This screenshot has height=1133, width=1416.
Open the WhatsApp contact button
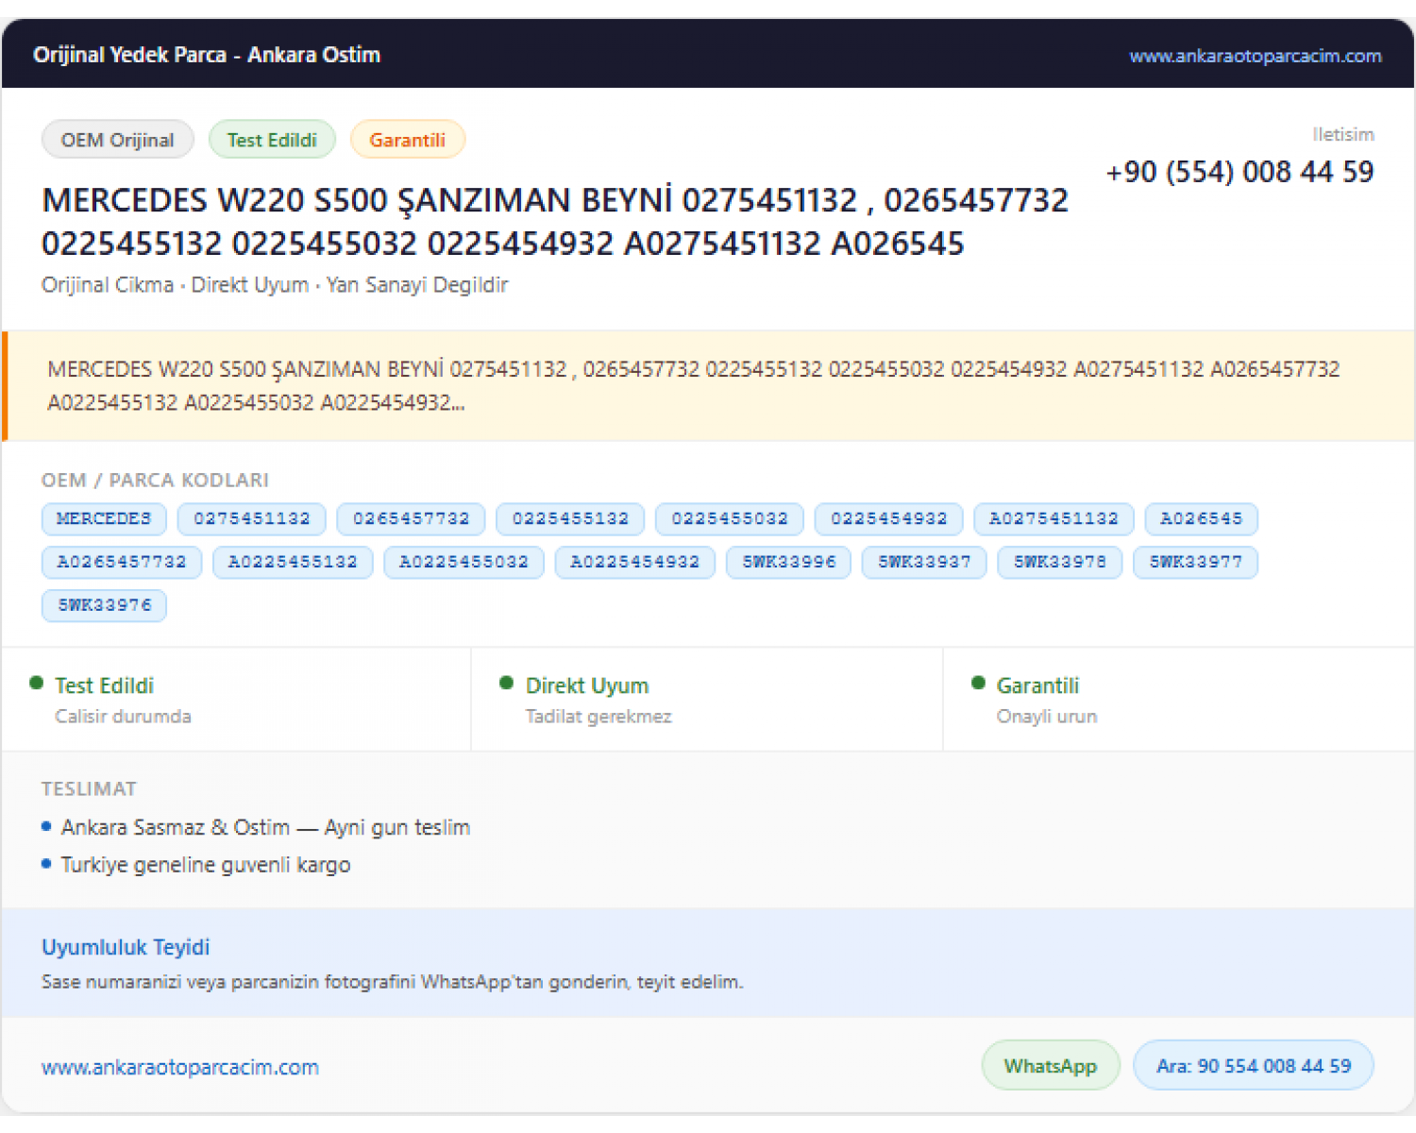1051,1065
